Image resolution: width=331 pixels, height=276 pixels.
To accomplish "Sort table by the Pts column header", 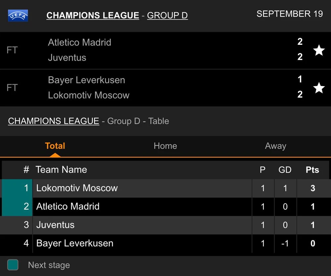I will 312,170.
